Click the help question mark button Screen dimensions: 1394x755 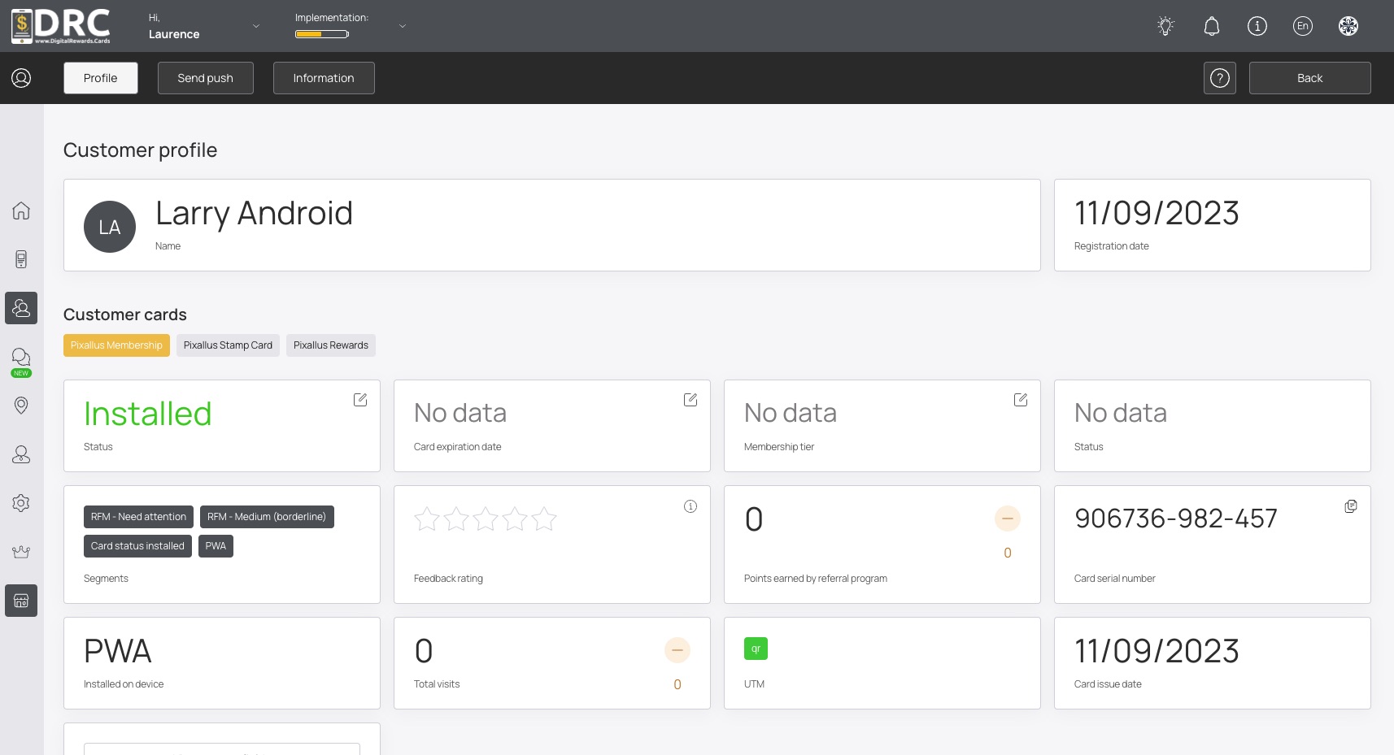point(1219,78)
